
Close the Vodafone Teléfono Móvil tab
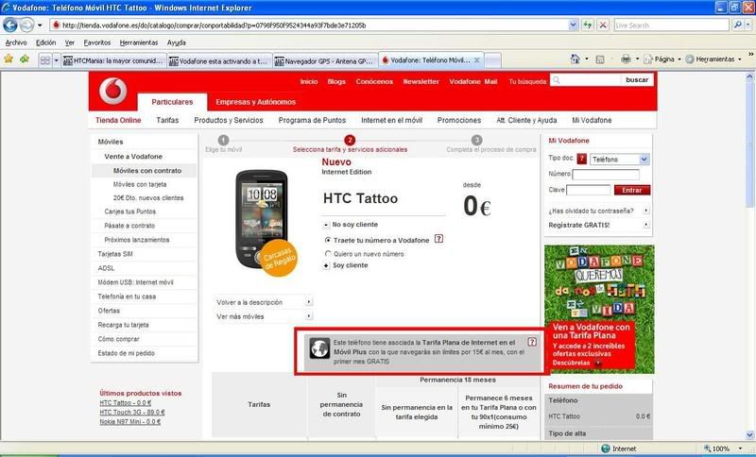click(x=477, y=60)
